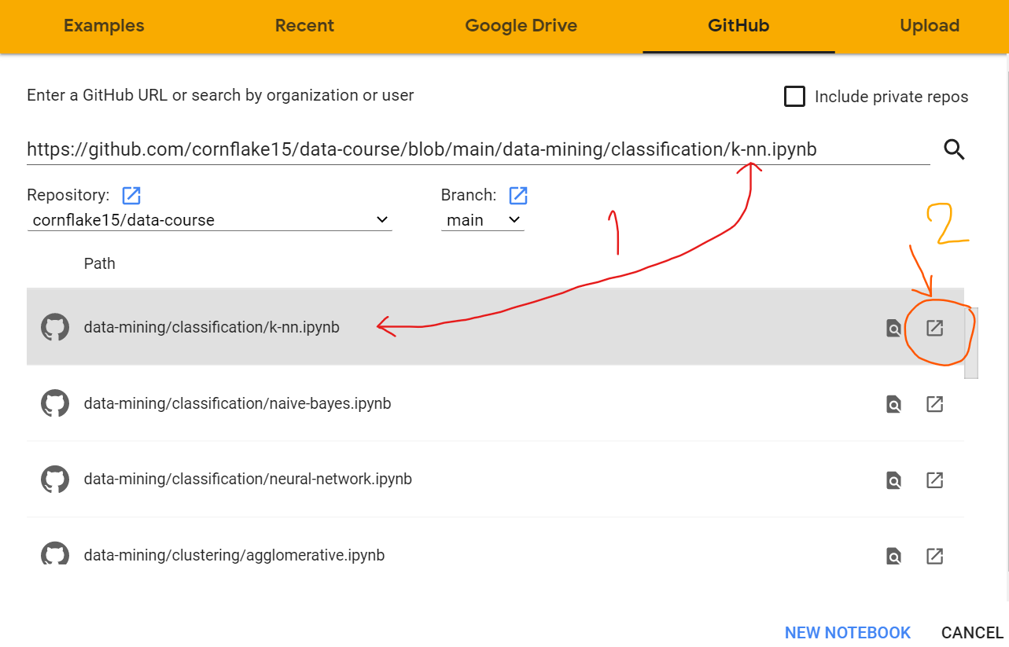The width and height of the screenshot is (1009, 647).
Task: Select data-mining/classification/naive-bayes.ipynb path
Action: [238, 403]
